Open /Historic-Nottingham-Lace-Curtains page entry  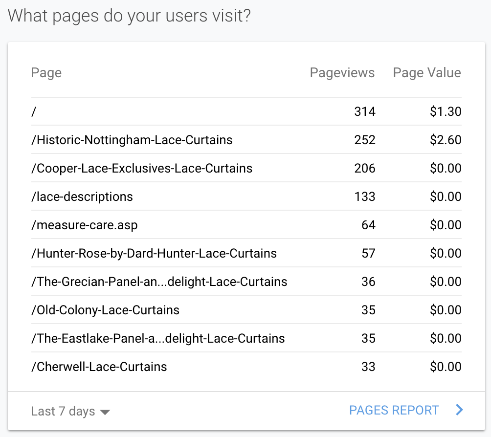point(132,140)
